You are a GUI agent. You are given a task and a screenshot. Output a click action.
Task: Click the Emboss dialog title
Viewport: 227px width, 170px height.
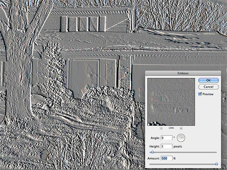[x=183, y=73]
